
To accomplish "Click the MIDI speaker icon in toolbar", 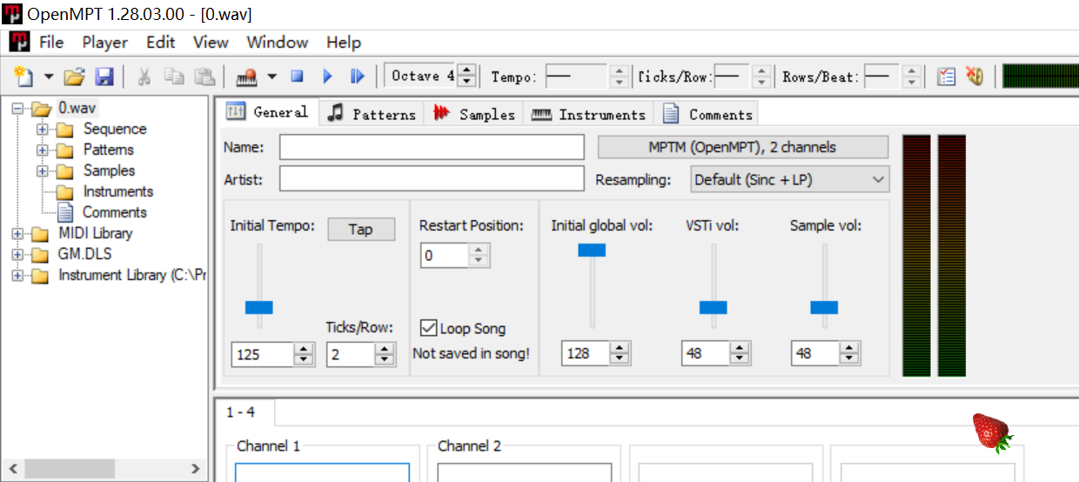I will [975, 77].
